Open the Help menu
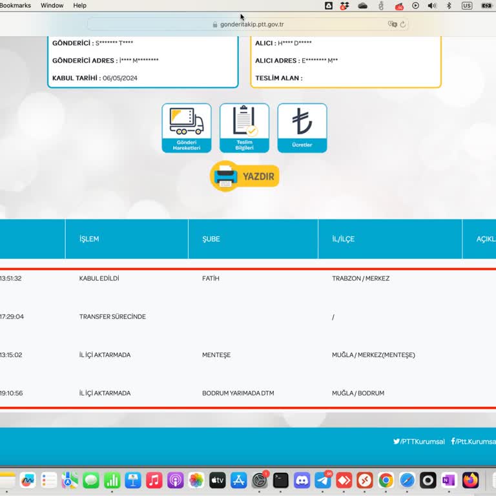The image size is (496, 496). pos(79,5)
